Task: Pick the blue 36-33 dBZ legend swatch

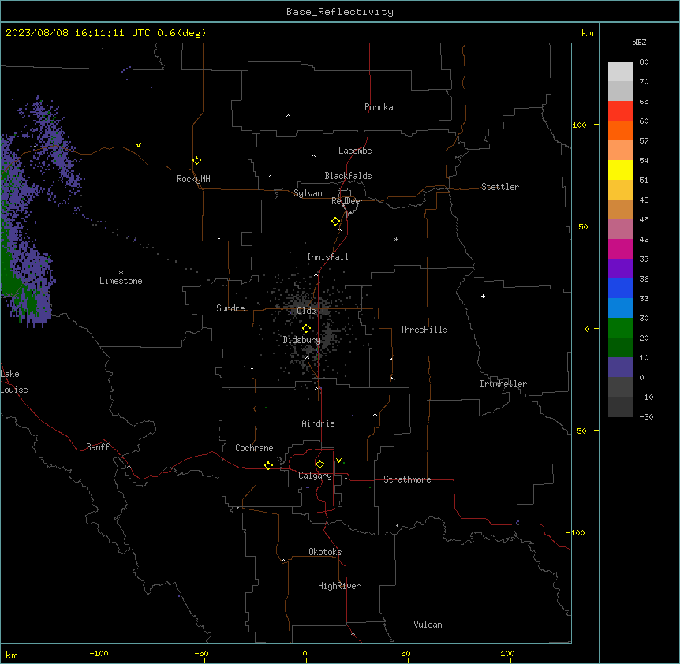Action: pyautogui.click(x=620, y=288)
